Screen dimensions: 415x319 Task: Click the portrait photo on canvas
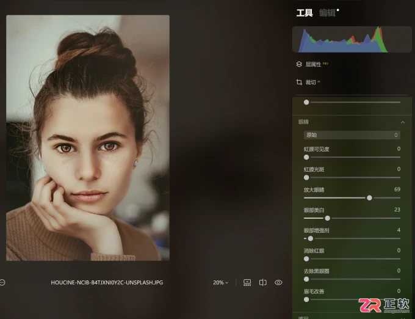pos(88,137)
